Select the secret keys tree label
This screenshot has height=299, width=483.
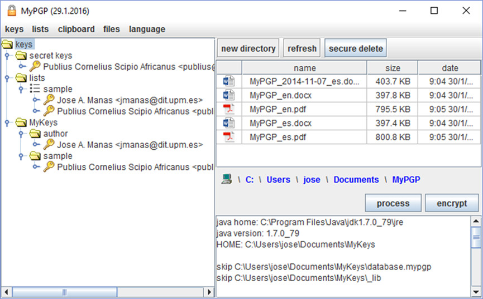[x=50, y=56]
